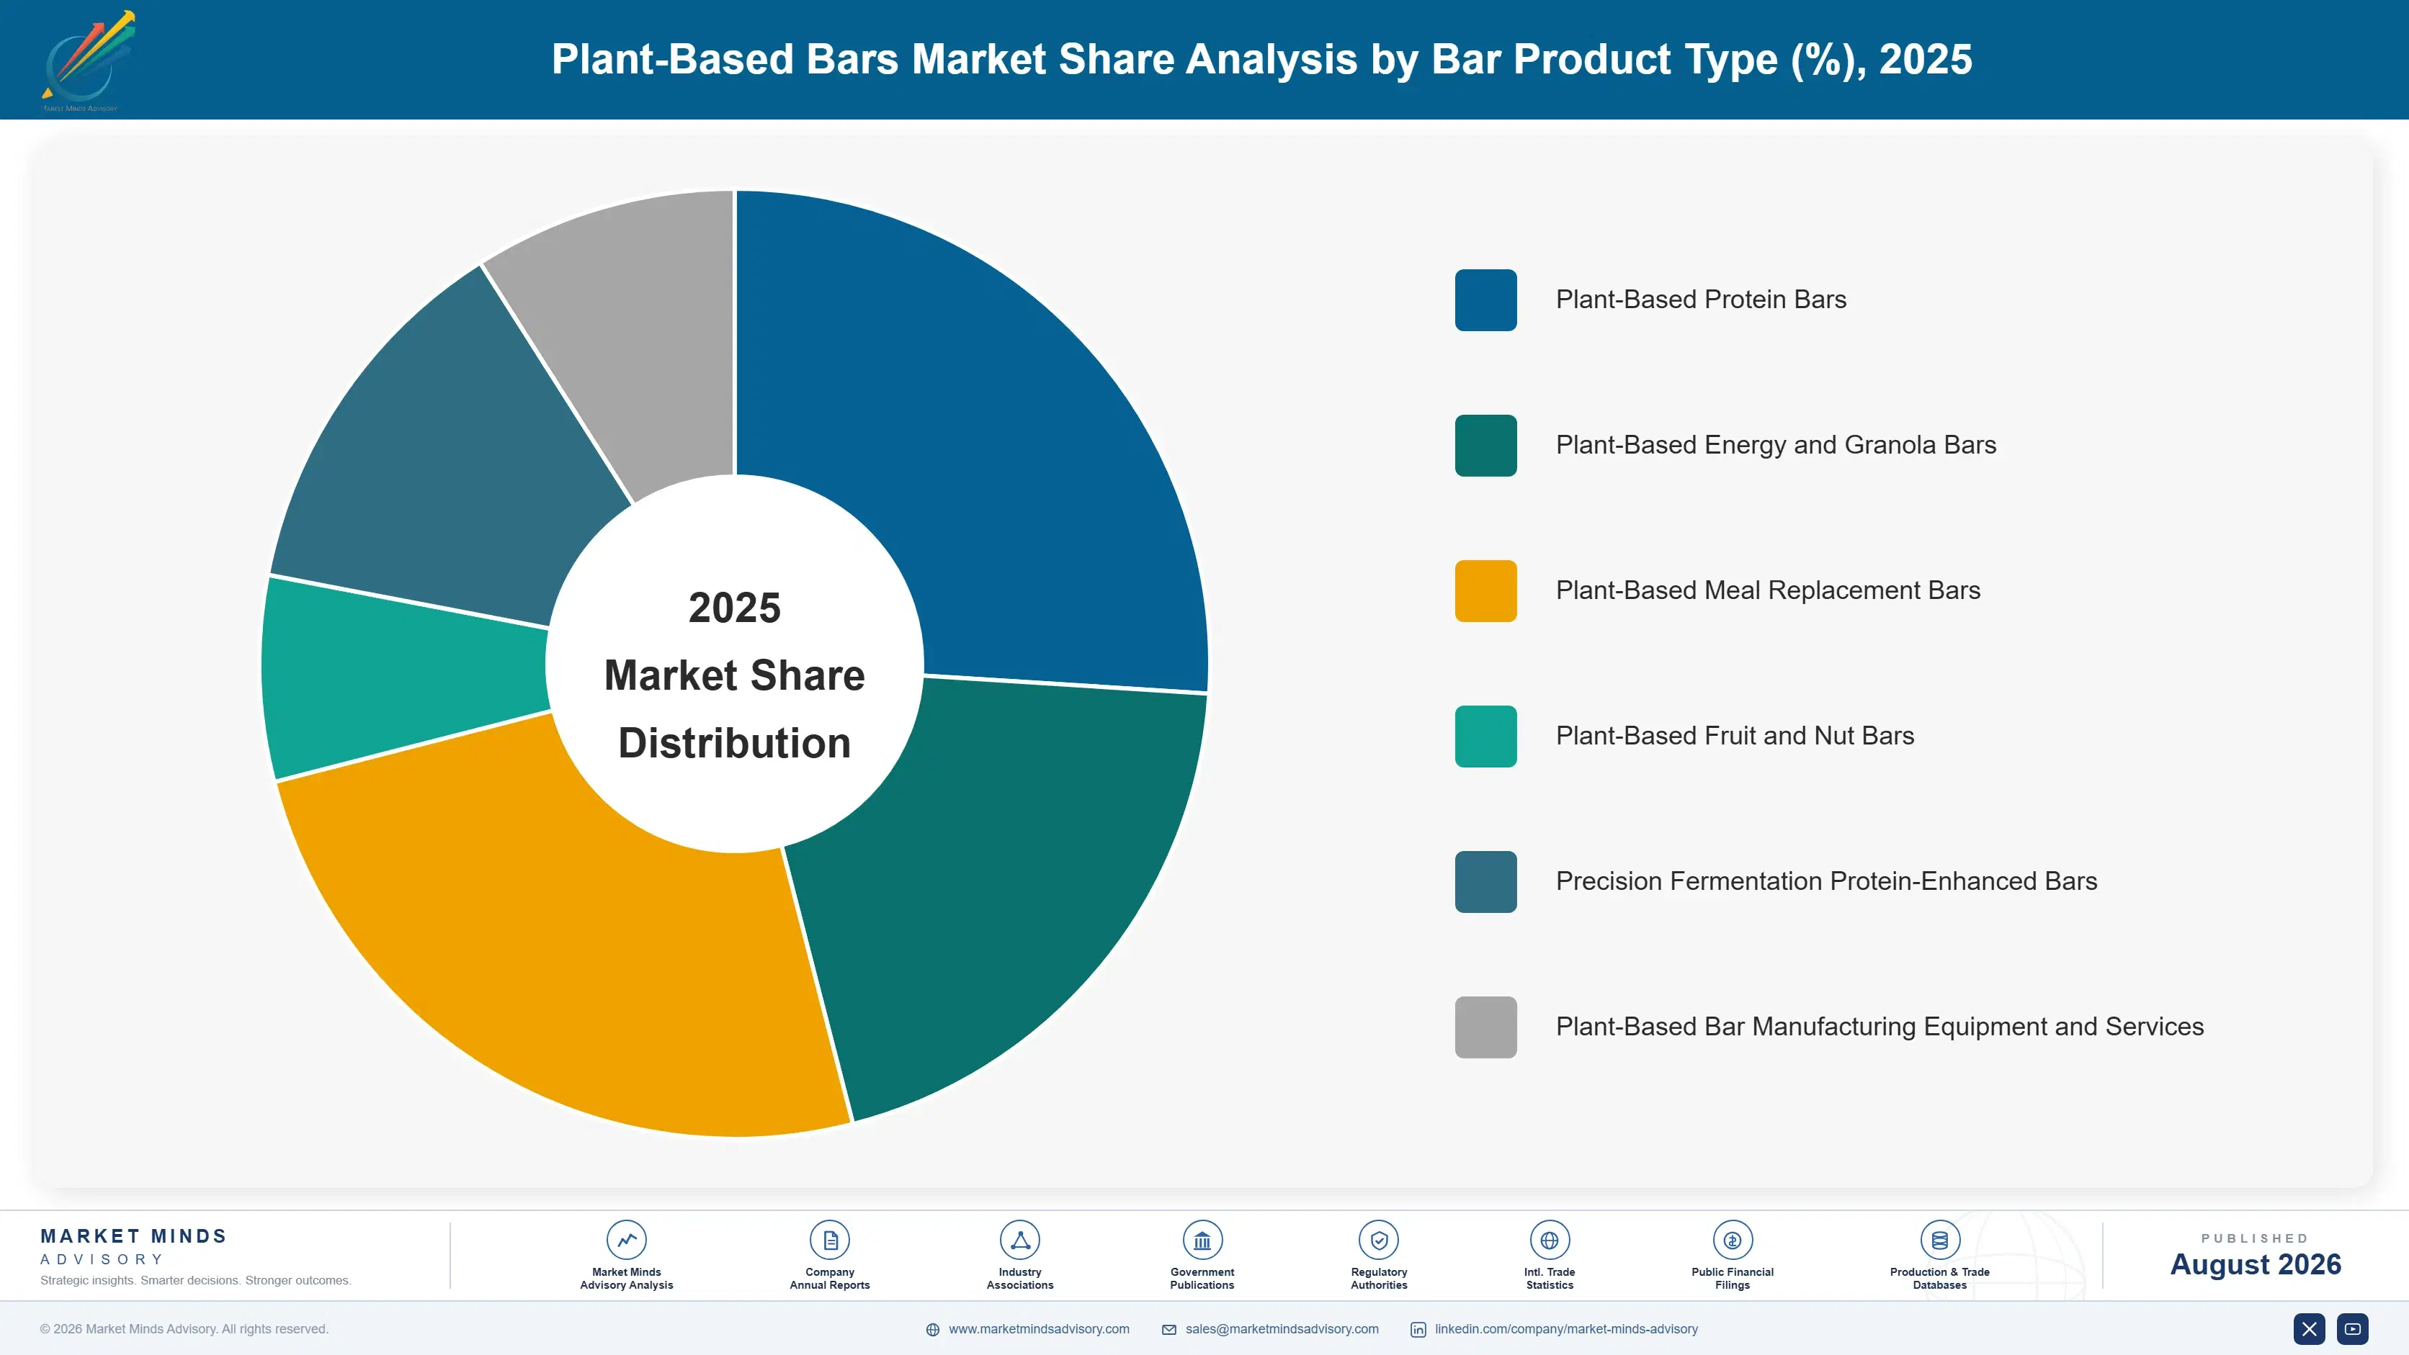Open the YouTube icon in footer
The image size is (2409, 1355).
coord(2353,1329)
